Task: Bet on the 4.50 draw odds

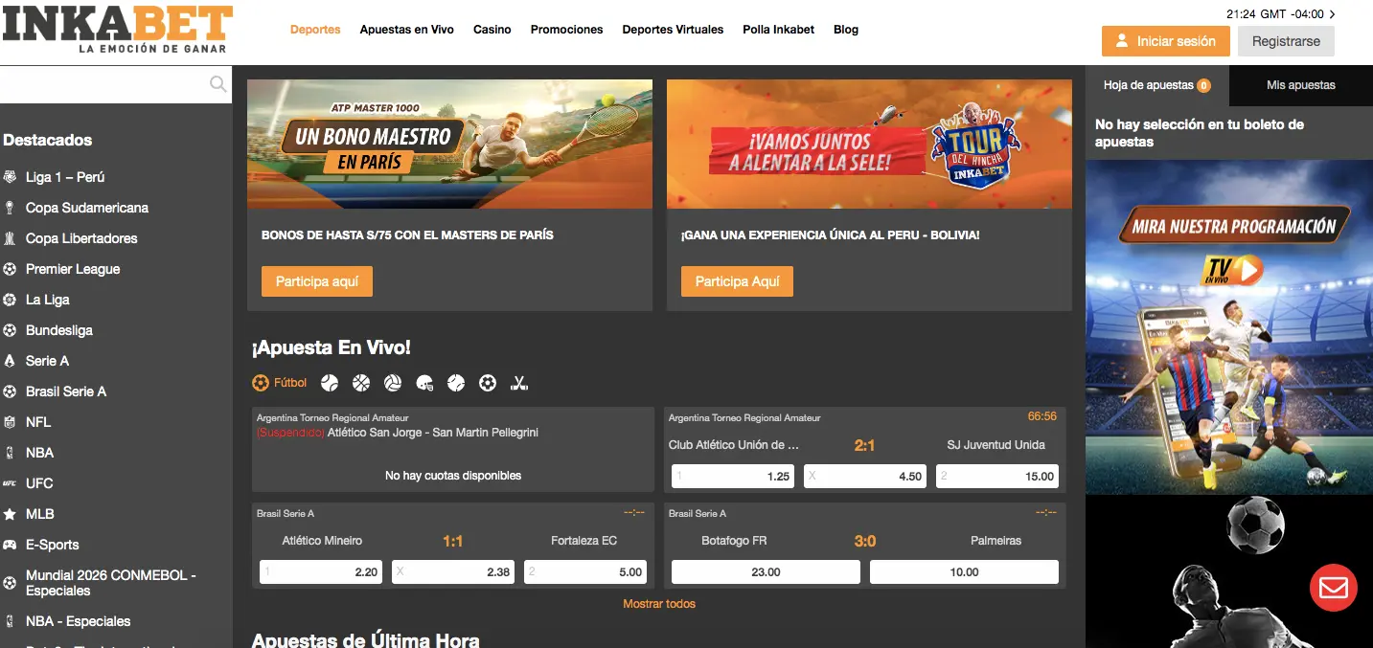Action: [x=865, y=476]
